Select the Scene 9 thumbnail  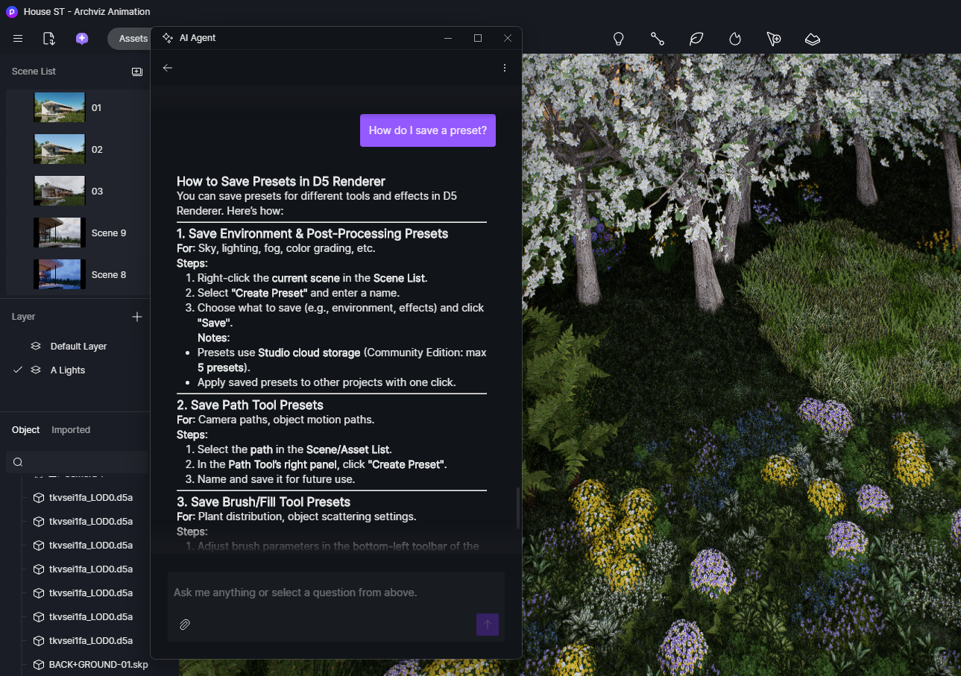(x=60, y=233)
